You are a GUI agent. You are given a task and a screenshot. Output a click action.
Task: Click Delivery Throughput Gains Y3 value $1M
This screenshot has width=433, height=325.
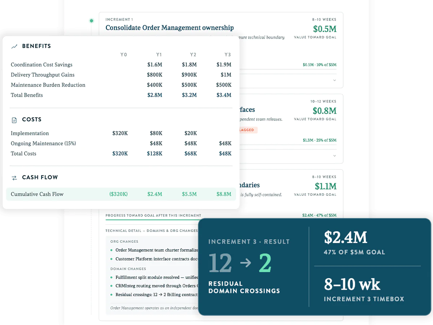226,75
